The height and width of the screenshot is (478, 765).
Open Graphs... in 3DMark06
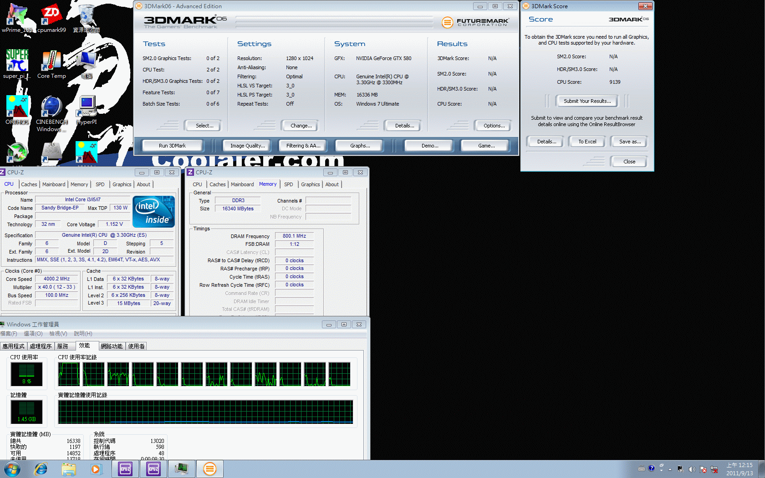[359, 146]
